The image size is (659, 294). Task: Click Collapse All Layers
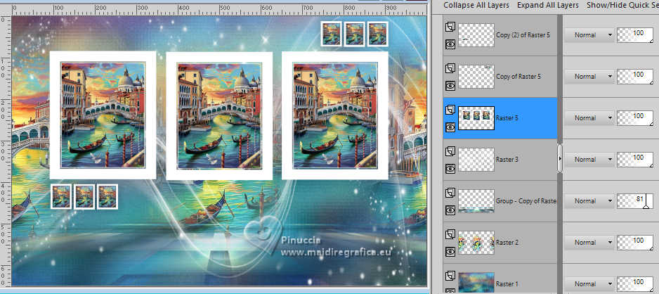coord(476,5)
